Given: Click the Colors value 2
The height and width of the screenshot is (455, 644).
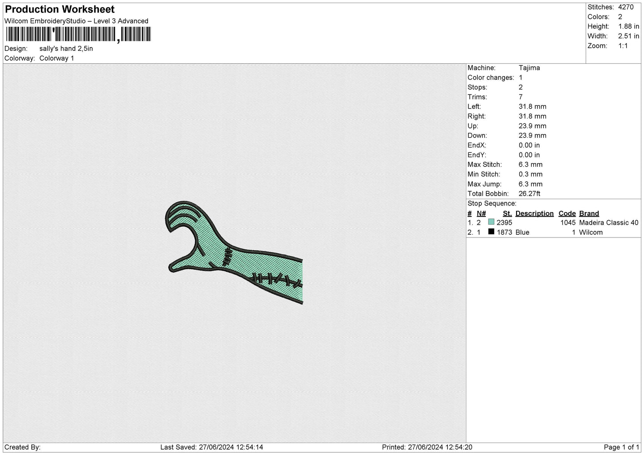Looking at the screenshot, I should point(620,17).
